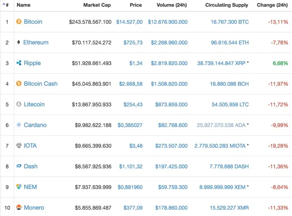Click supply 2.779.530.283 MIOTA
The height and width of the screenshot is (216, 292).
220,146
